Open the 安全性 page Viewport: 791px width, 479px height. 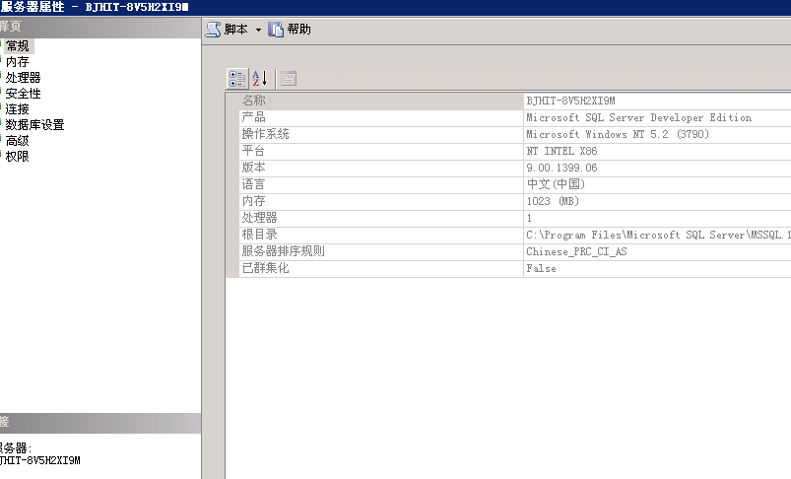(24, 94)
